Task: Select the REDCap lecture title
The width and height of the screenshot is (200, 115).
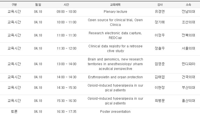Action: point(115,35)
